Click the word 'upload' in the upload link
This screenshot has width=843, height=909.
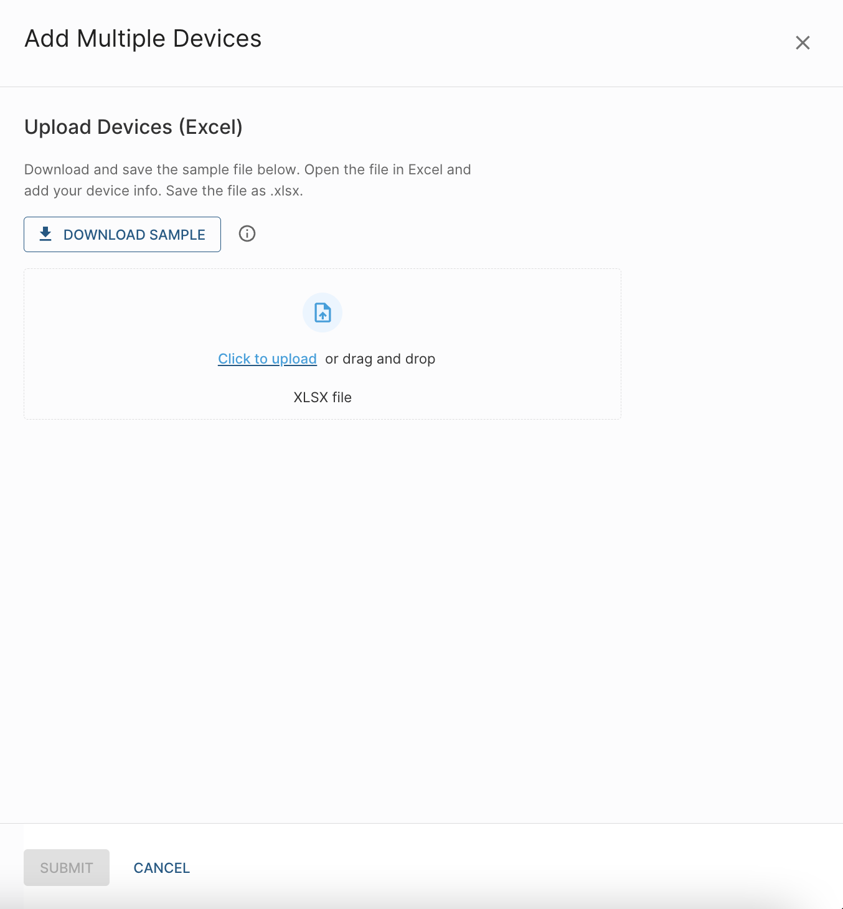pyautogui.click(x=294, y=359)
